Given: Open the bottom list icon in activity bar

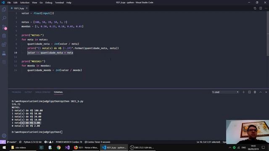Looking at the screenshot, I should coord(4,62).
